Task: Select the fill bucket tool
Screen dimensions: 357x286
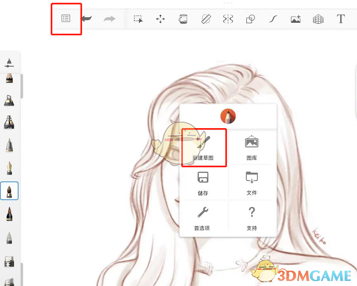Action: 183,19
